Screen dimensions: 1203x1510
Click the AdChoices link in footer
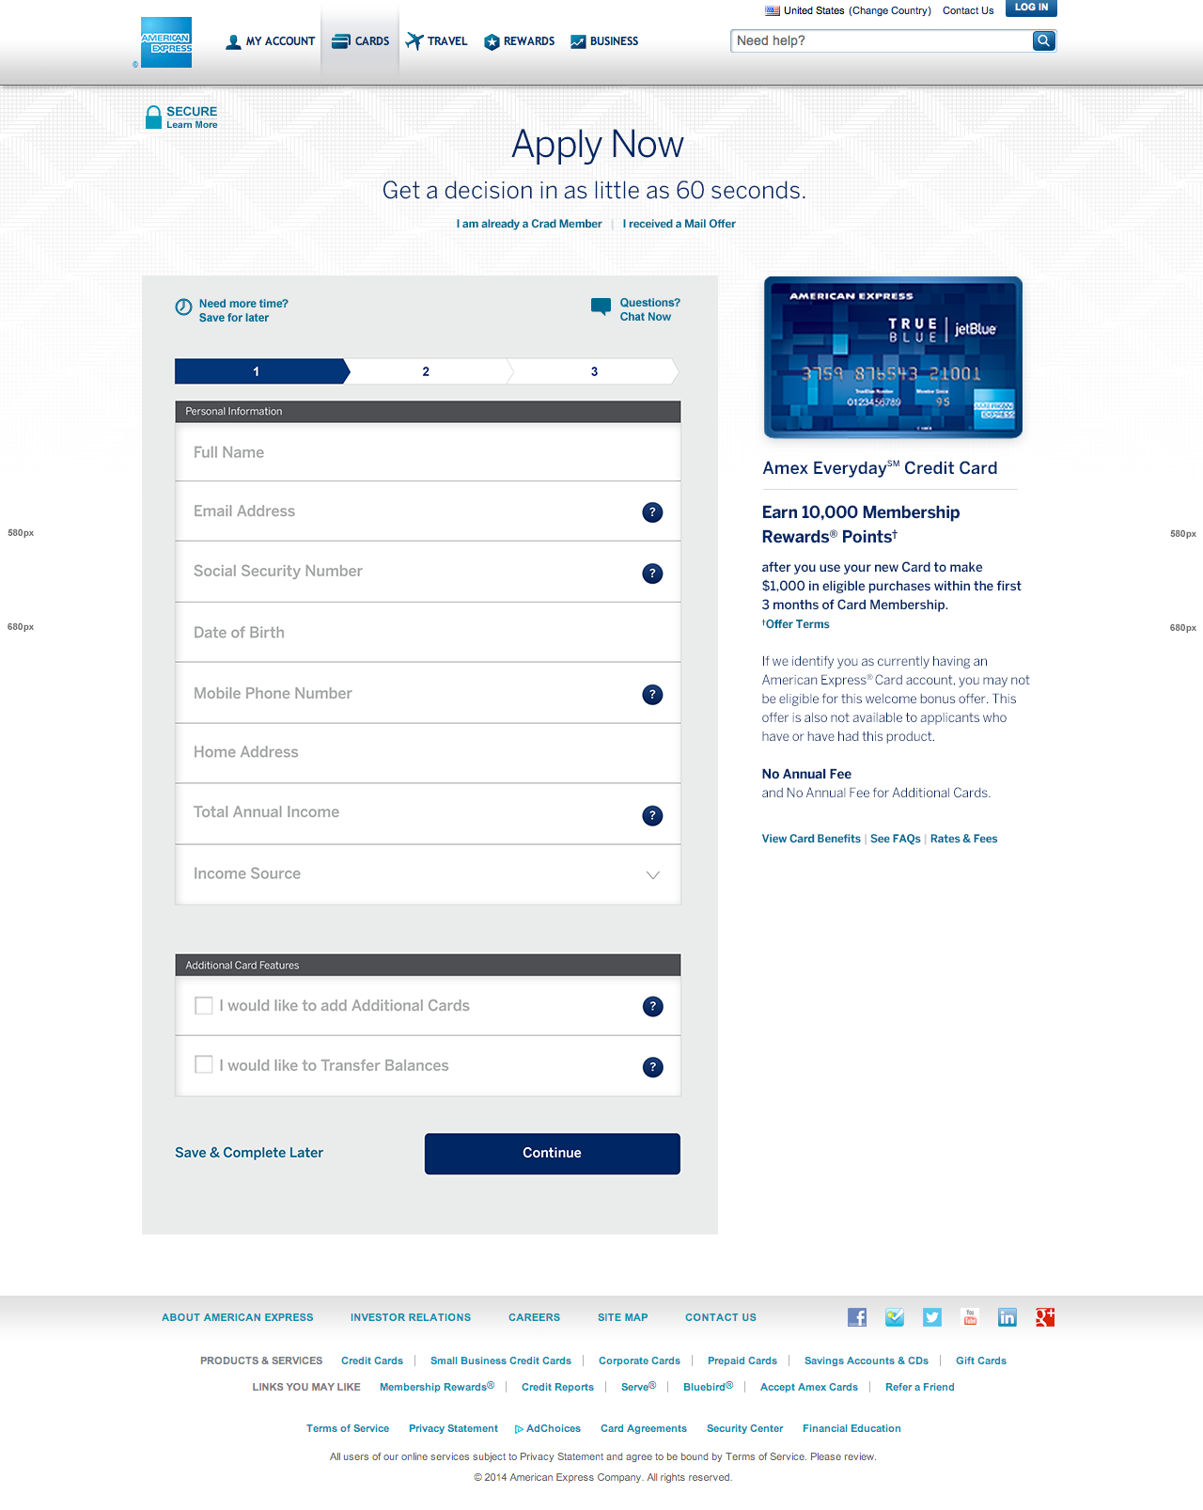pyautogui.click(x=548, y=1428)
